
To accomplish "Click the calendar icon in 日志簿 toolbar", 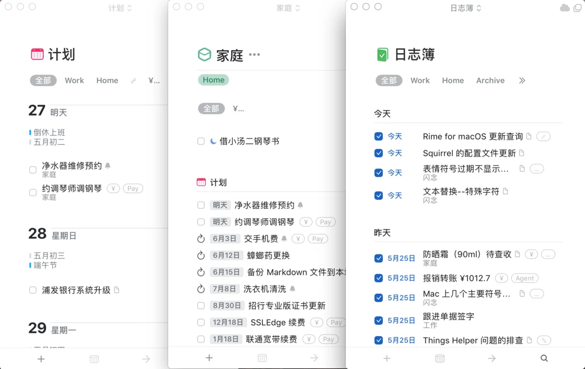I will [440, 359].
